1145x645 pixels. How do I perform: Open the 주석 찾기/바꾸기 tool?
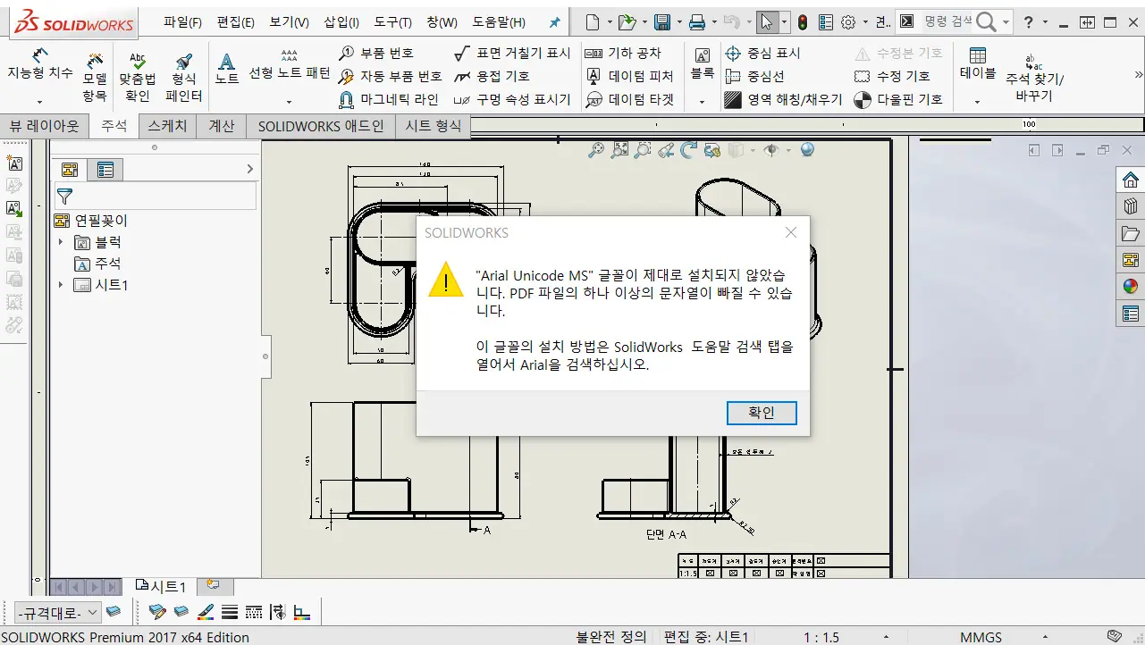pos(1034,77)
